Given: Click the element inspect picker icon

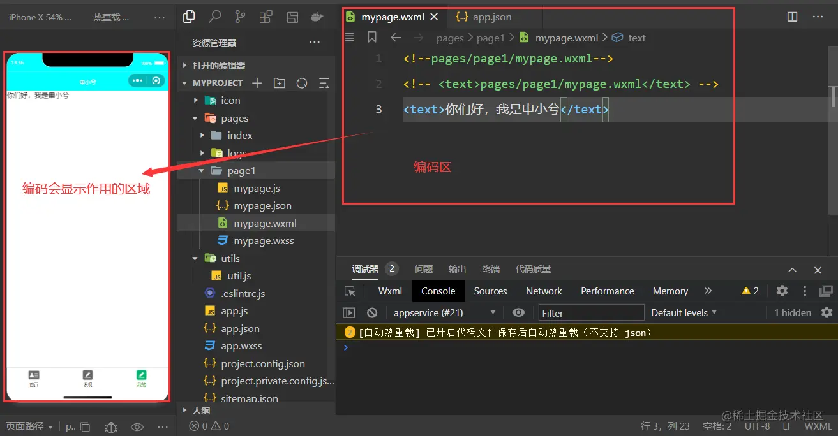Looking at the screenshot, I should click(x=350, y=291).
